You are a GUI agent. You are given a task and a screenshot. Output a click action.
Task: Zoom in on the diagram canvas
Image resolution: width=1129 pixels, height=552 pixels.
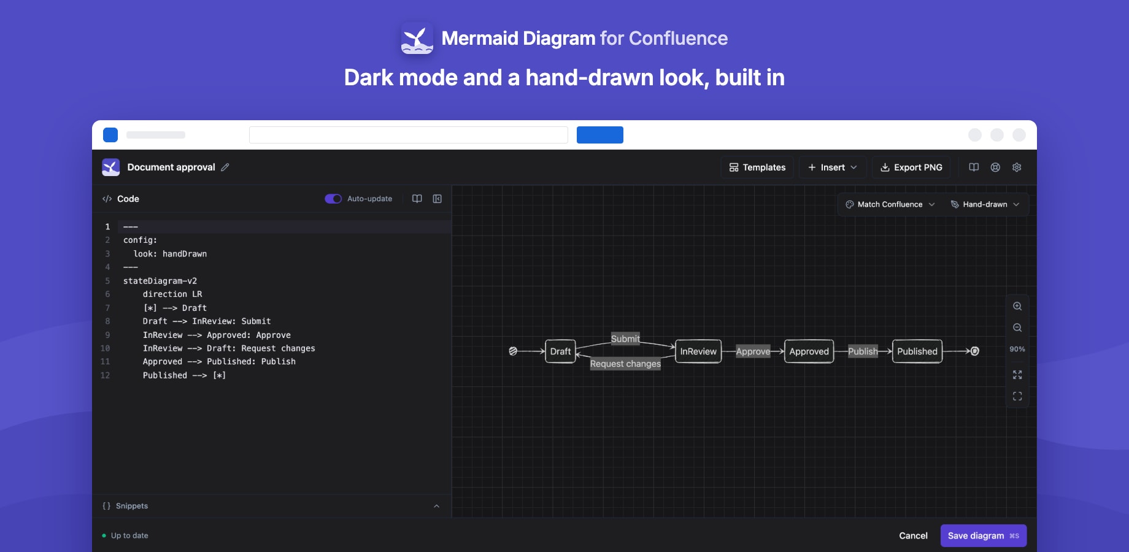[x=1017, y=306]
